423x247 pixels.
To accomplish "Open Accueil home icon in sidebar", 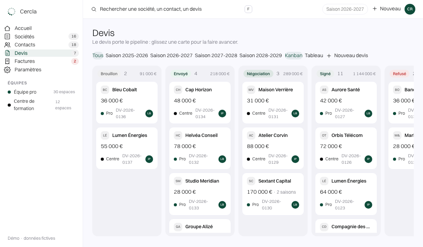I will pos(7,28).
